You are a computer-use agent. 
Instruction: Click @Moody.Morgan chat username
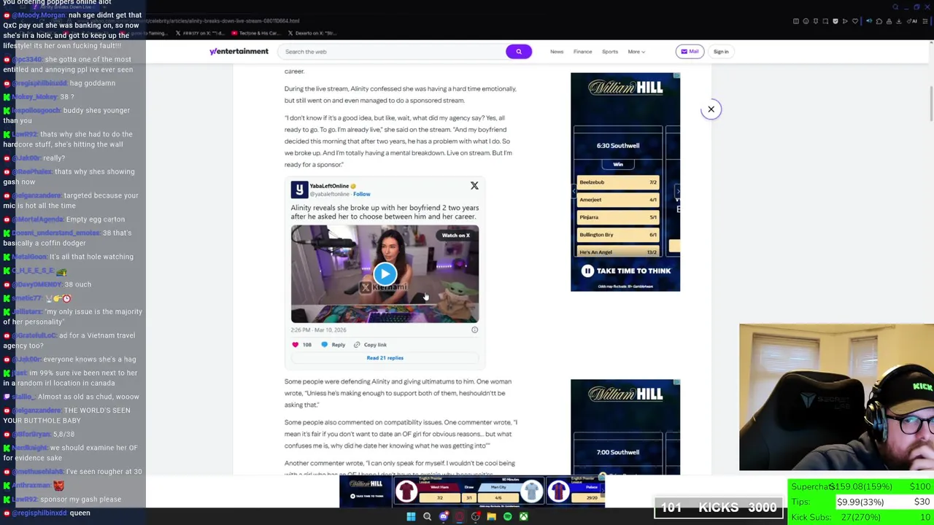39,15
